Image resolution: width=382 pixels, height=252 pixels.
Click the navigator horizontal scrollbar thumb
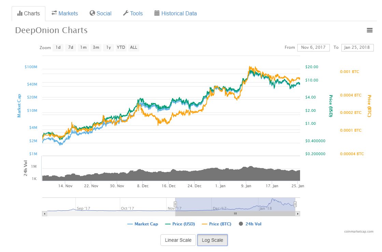pos(235,213)
